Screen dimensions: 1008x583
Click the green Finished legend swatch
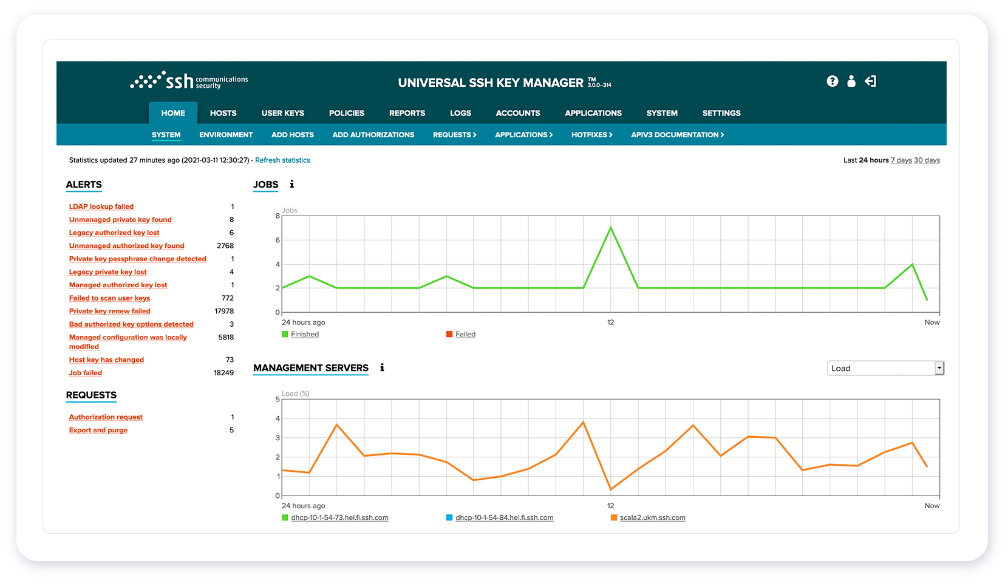point(285,334)
